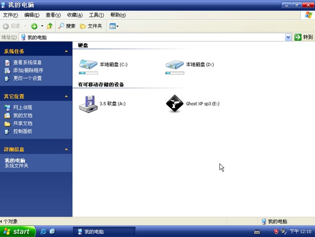The width and height of the screenshot is (315, 237).
Task: Open the Search (搜索) toolbar button
Action: [x=67, y=26]
